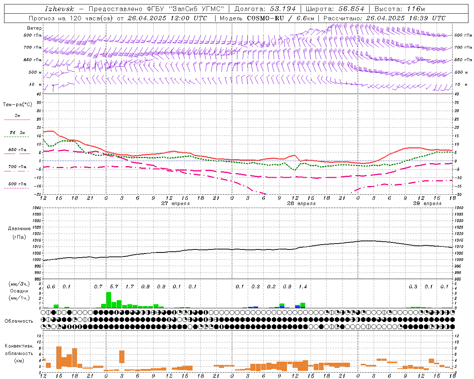
Task: Click the "Давление" pressure panel label
Action: (19, 229)
